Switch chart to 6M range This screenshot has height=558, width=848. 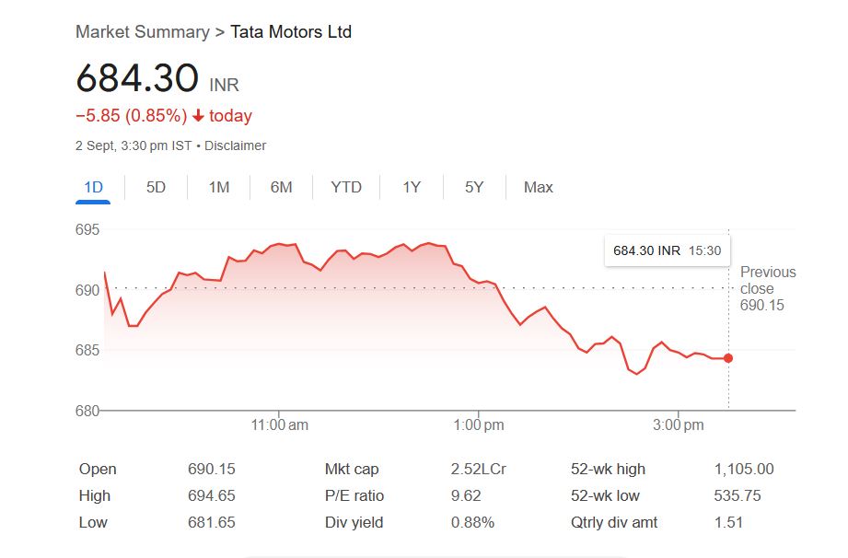coord(281,187)
